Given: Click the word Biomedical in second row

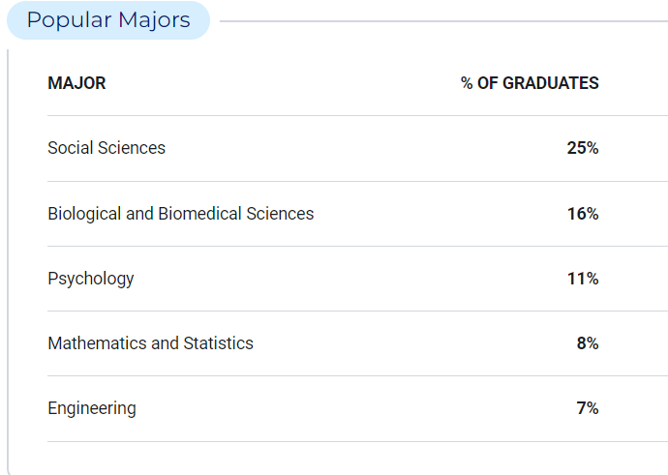Looking at the screenshot, I should pyautogui.click(x=199, y=214).
